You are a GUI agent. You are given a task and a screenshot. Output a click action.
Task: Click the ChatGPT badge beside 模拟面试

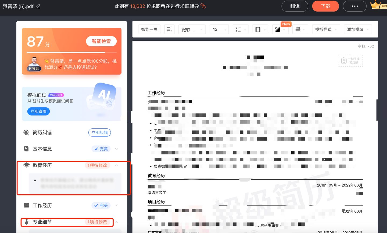click(56, 95)
